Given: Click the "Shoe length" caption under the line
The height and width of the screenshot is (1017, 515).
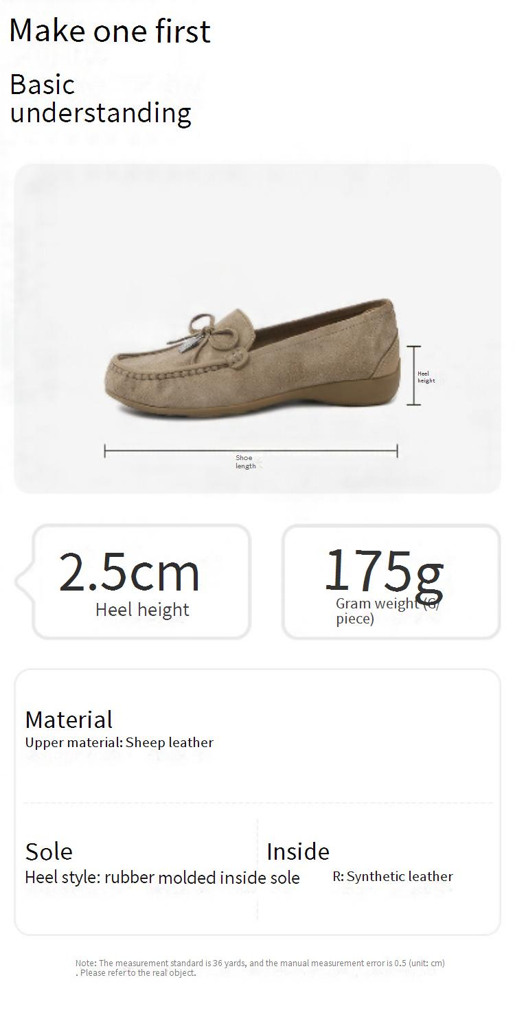Looking at the screenshot, I should click(245, 461).
